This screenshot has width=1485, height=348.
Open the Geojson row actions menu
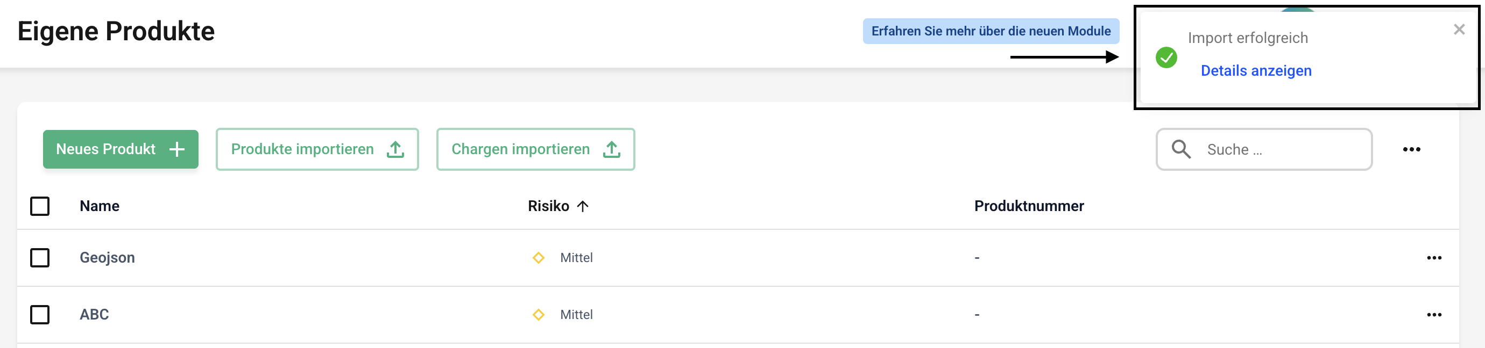coord(1434,258)
